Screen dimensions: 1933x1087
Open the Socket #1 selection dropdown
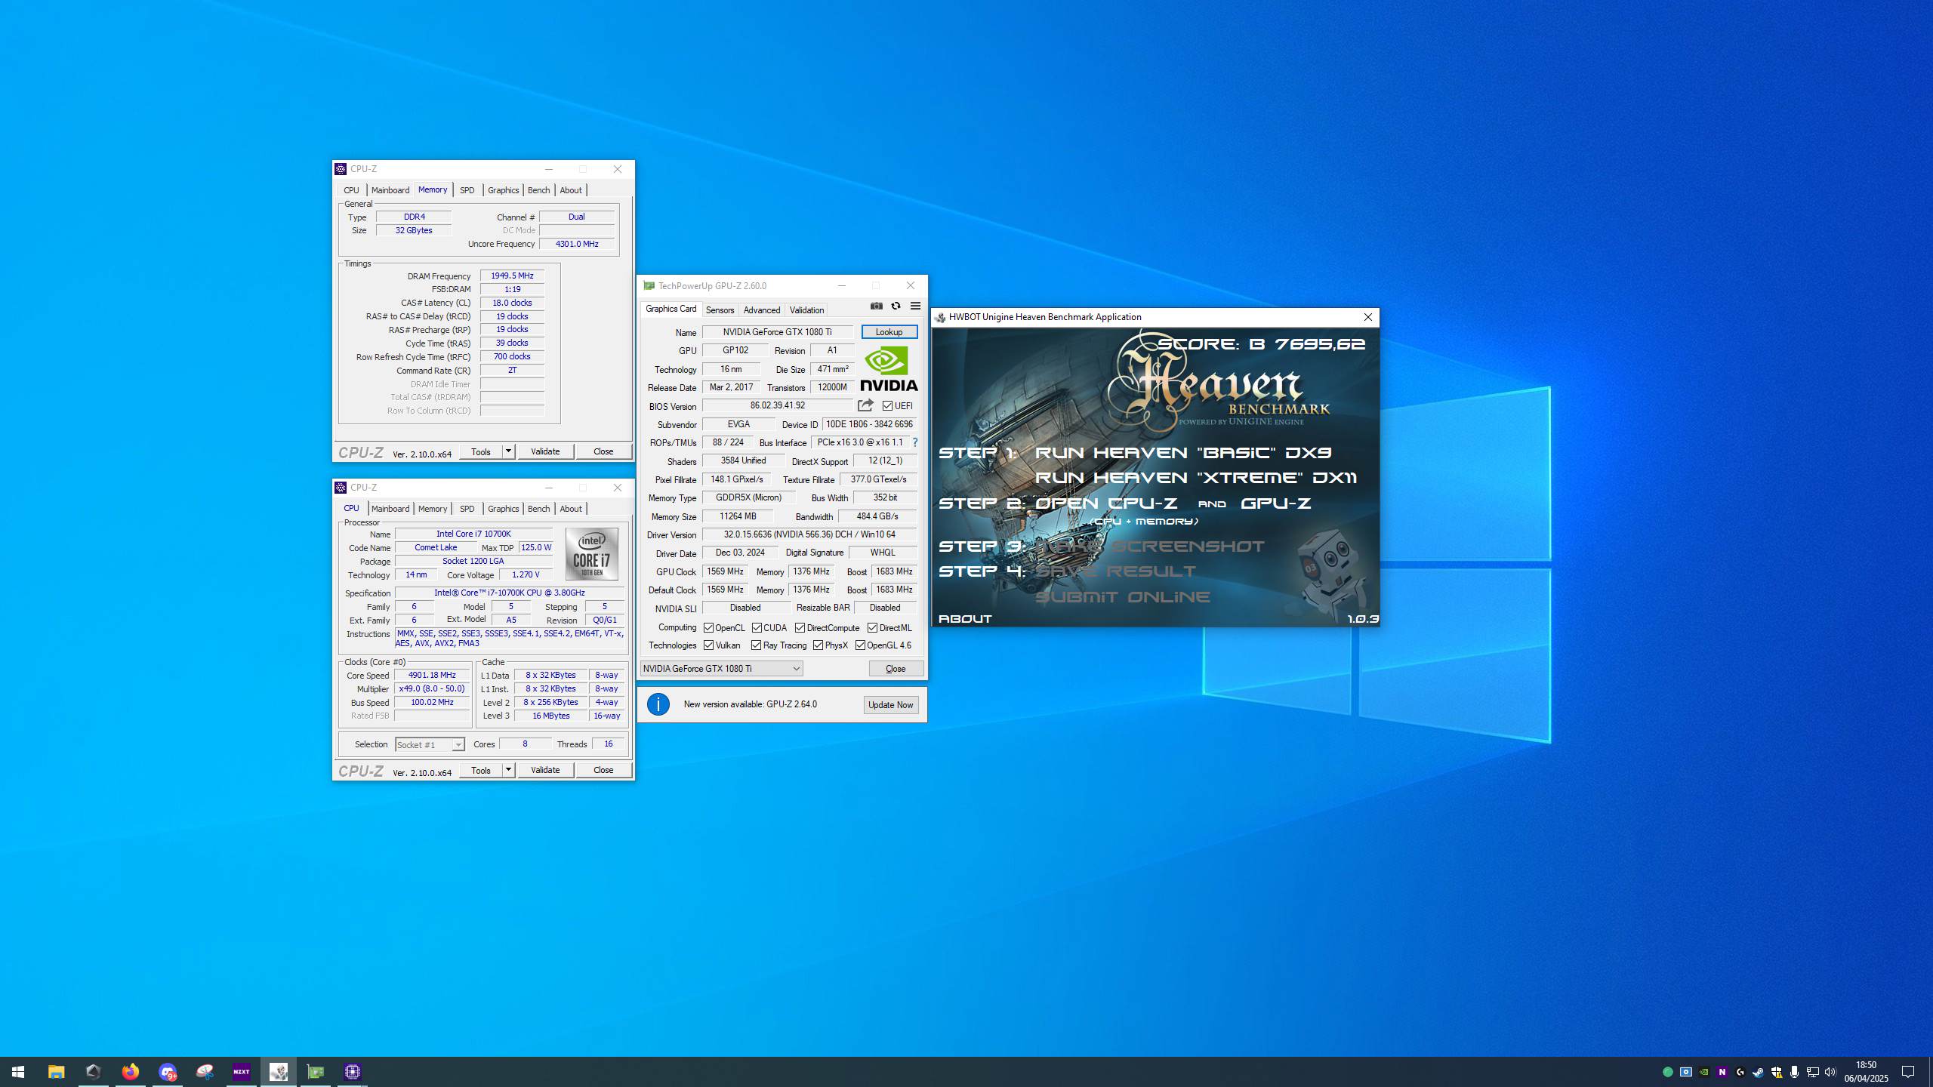pyautogui.click(x=430, y=745)
